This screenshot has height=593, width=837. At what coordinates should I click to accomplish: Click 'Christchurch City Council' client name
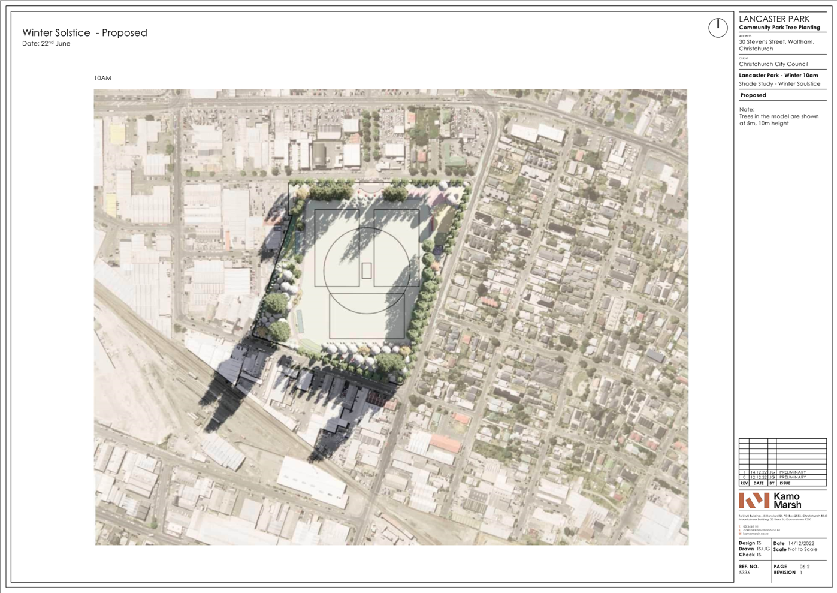[773, 64]
